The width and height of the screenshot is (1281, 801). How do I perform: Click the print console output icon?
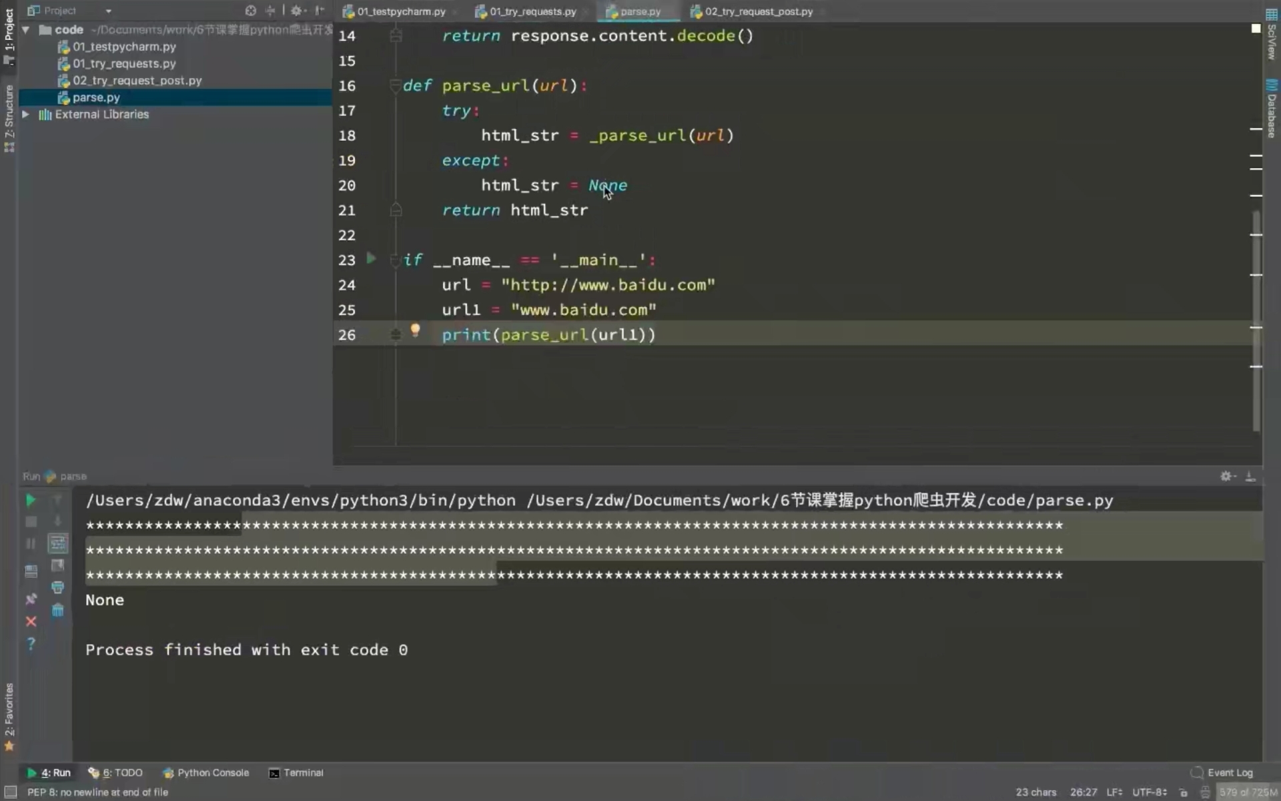pyautogui.click(x=58, y=587)
